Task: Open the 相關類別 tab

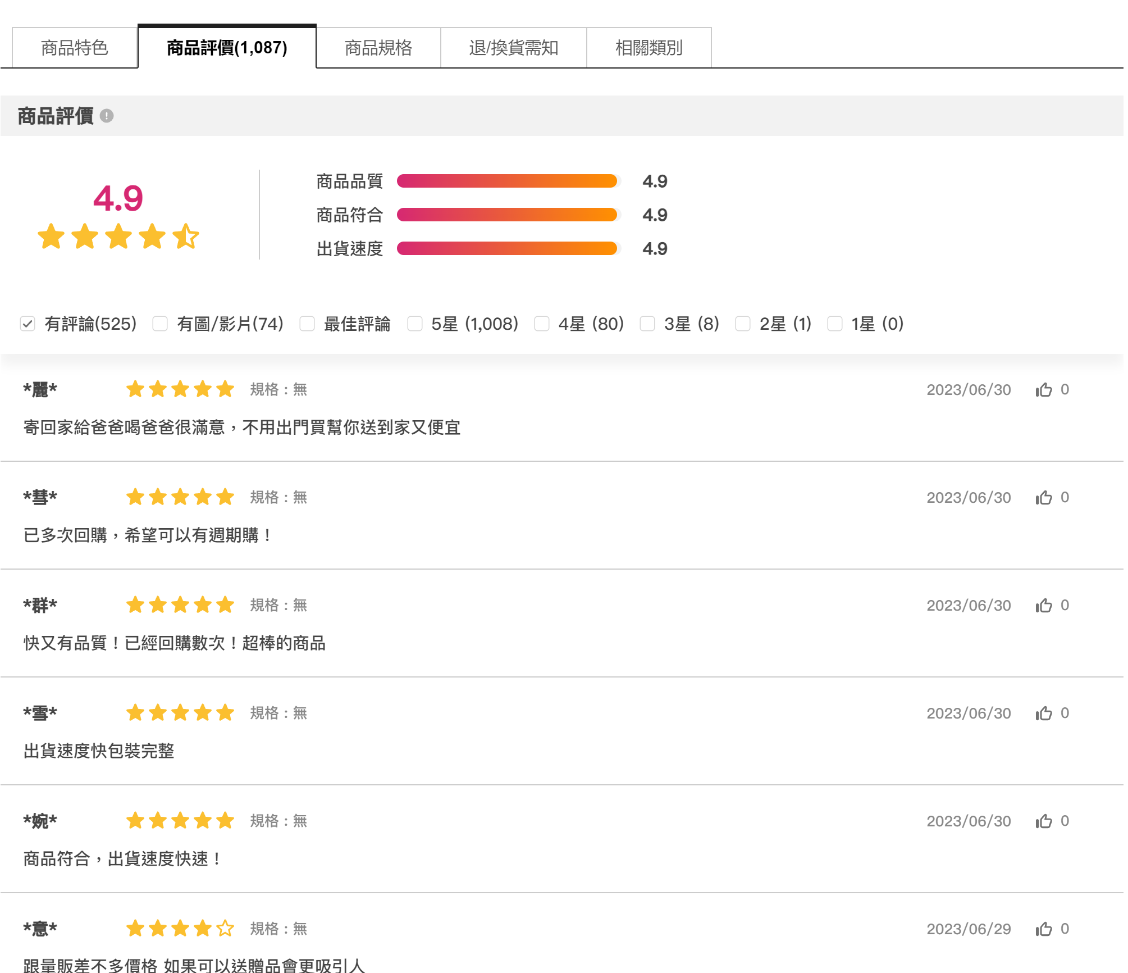Action: (x=649, y=48)
